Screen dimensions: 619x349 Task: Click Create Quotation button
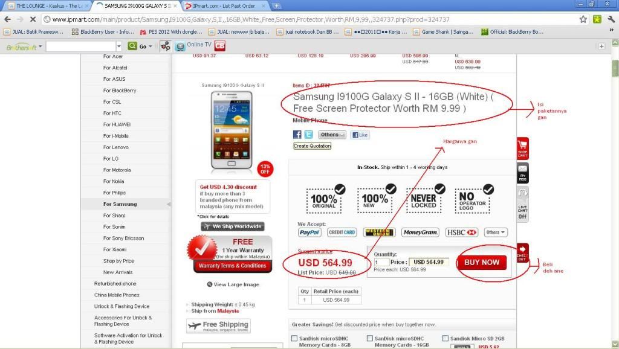pos(313,146)
